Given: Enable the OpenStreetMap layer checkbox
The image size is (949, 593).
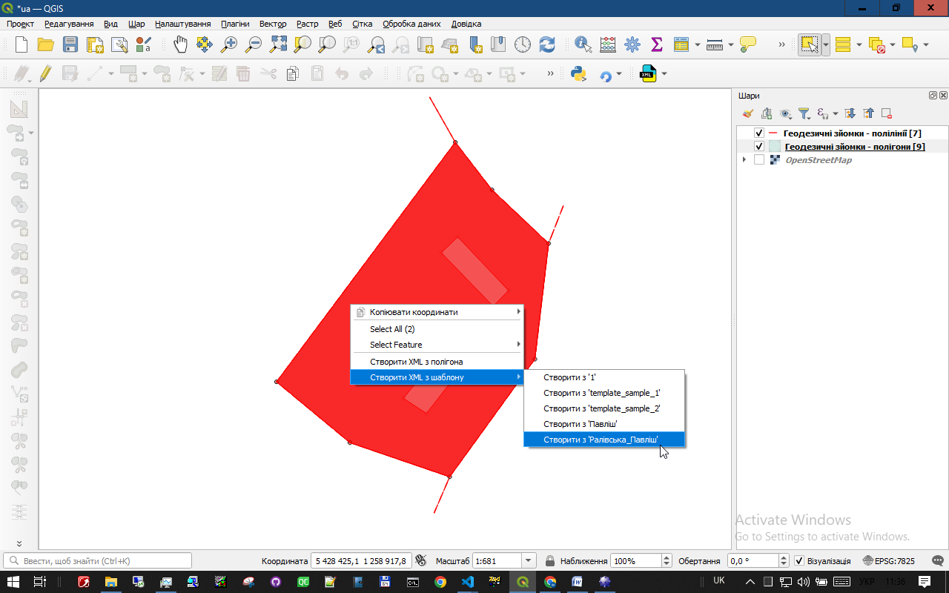Looking at the screenshot, I should click(758, 160).
